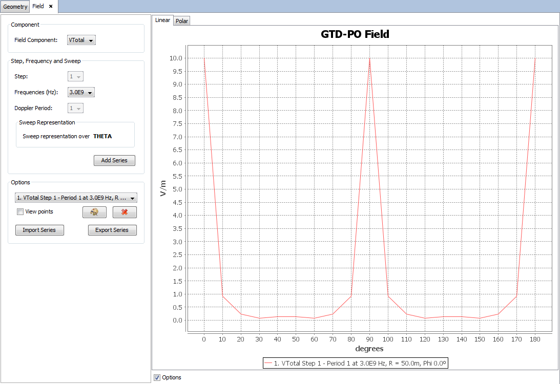Expand the Frequencies (Hz) dropdown

81,93
